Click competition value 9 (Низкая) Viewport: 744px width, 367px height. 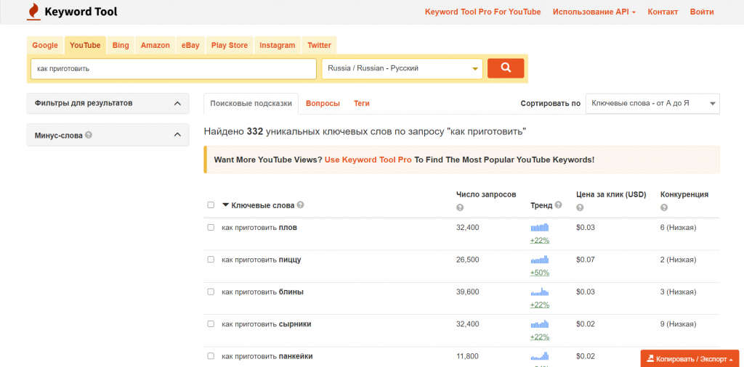679,324
